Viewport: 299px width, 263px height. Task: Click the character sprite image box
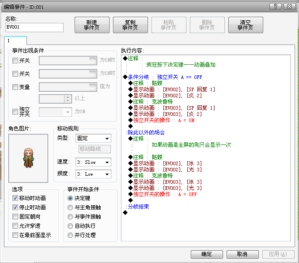28,159
